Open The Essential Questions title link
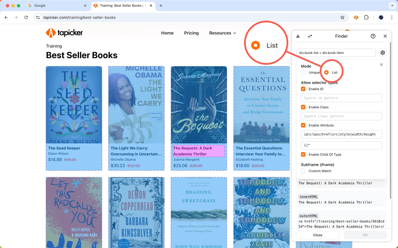The width and height of the screenshot is (398, 248). click(x=260, y=151)
